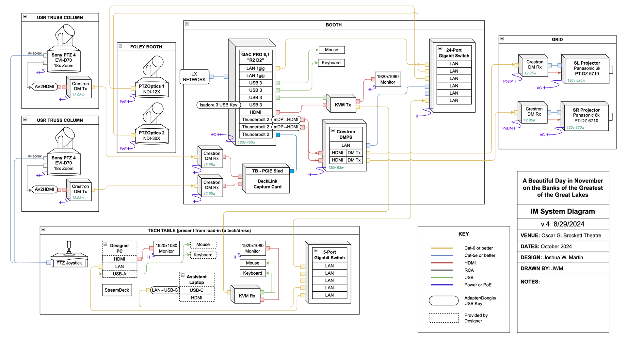
Task: Select the StreamDeck box
Action: (117, 290)
